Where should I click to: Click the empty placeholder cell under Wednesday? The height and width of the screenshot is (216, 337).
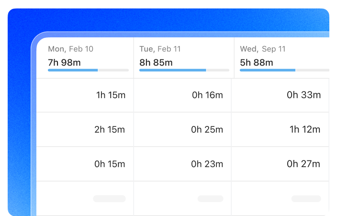pyautogui.click(x=306, y=198)
